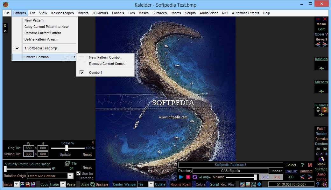The width and height of the screenshot is (331, 190).
Task: Click the green arrow under Funnels
Action: pos(321,114)
